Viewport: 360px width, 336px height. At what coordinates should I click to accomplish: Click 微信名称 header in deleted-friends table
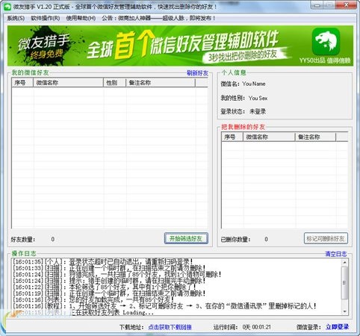pos(269,137)
